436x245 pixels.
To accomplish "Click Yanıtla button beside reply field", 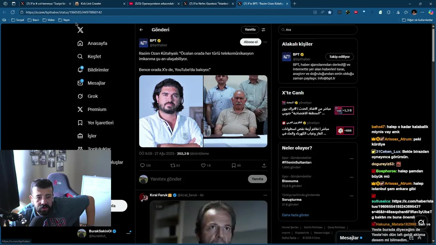I will point(258,179).
